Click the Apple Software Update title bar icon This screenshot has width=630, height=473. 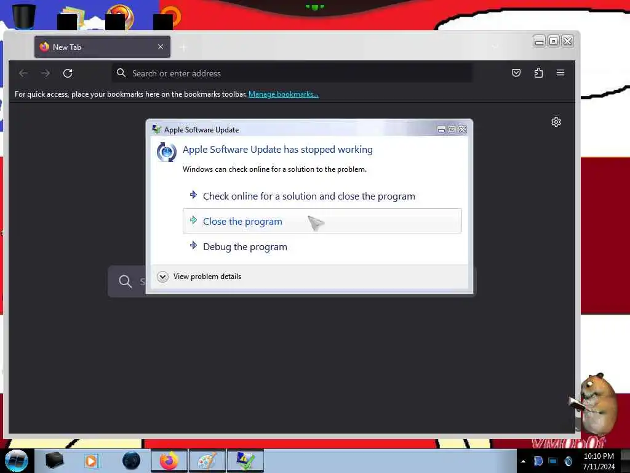156,129
